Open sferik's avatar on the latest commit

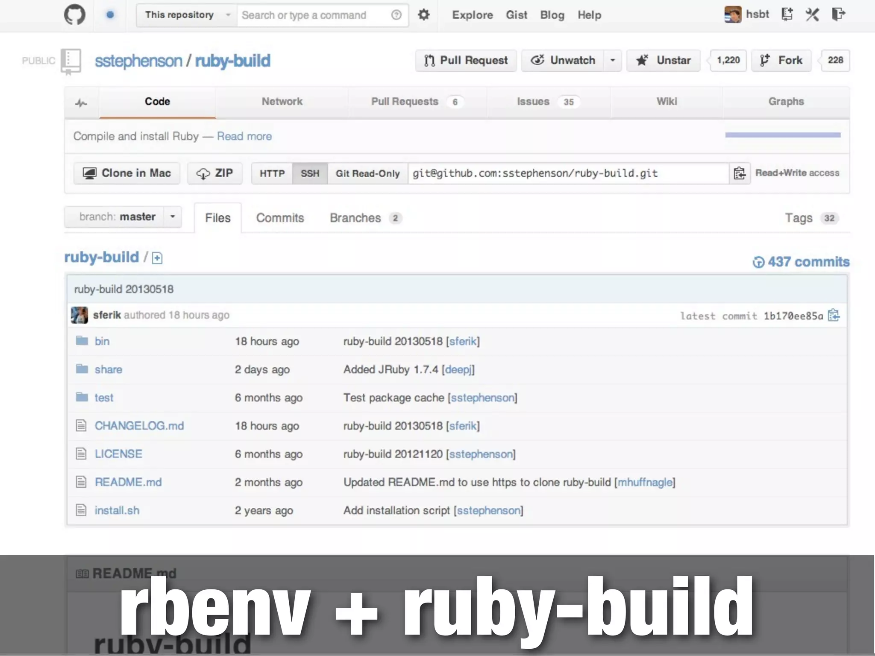click(79, 315)
